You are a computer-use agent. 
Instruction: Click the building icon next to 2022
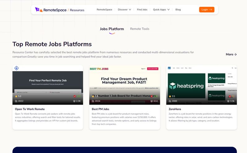click(16, 101)
